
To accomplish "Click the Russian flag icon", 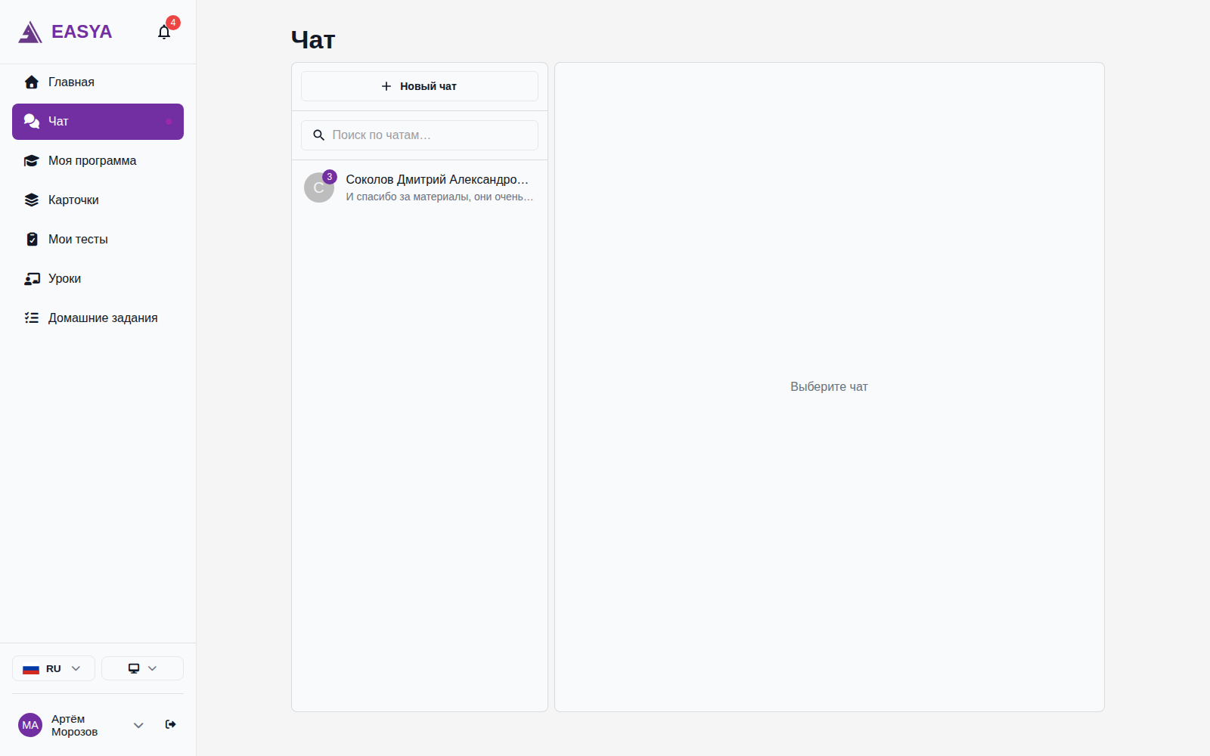I will (x=31, y=669).
